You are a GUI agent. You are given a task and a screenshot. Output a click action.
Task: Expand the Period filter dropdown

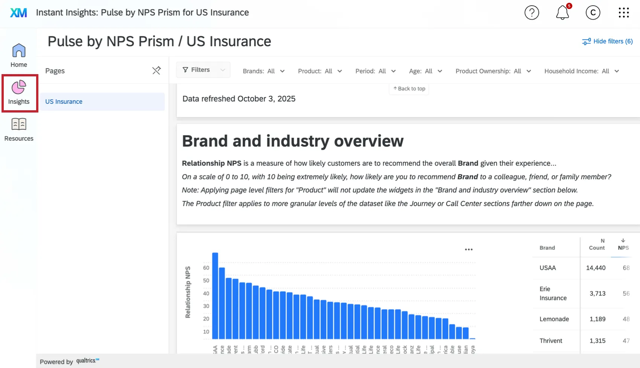[x=375, y=71]
